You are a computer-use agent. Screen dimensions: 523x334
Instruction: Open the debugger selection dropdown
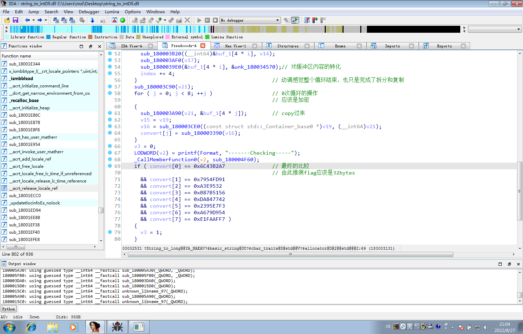click(250, 20)
